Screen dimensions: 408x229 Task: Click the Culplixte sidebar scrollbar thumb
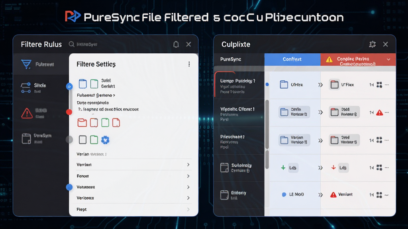[267, 124]
